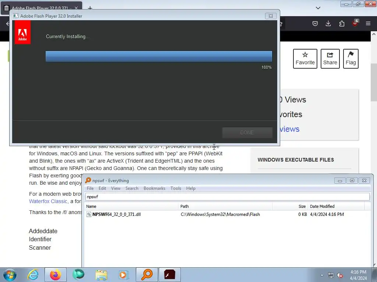Click the muted volume tray icon
The width and height of the screenshot is (377, 282).
pos(340,275)
